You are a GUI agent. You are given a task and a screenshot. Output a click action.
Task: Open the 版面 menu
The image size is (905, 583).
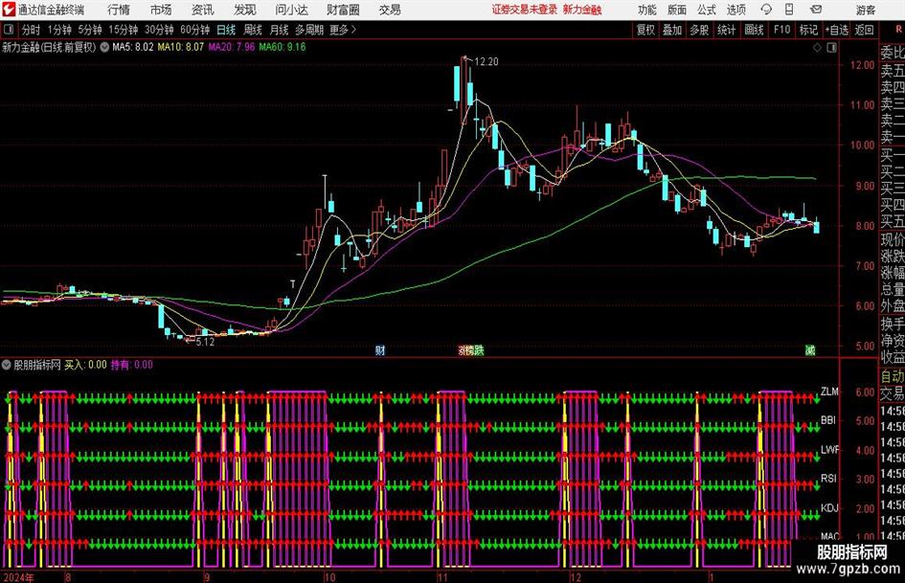(x=677, y=10)
